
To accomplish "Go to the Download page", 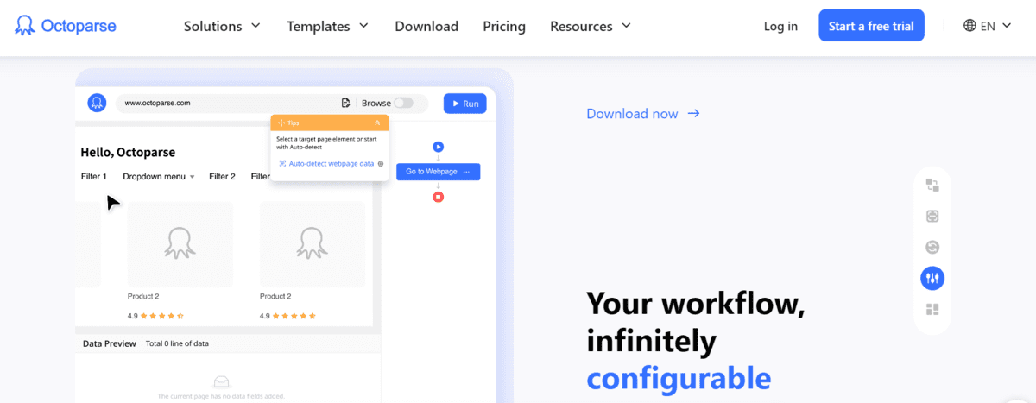I will 426,26.
